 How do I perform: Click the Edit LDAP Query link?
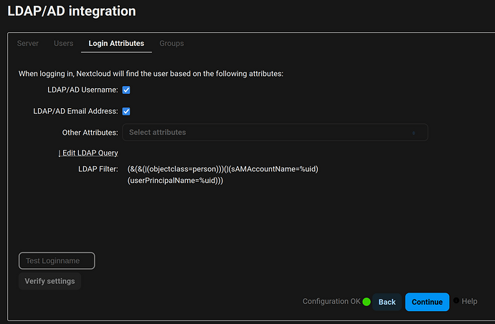pos(88,153)
